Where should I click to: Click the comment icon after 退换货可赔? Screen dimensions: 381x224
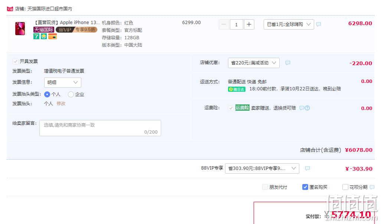click(x=302, y=108)
